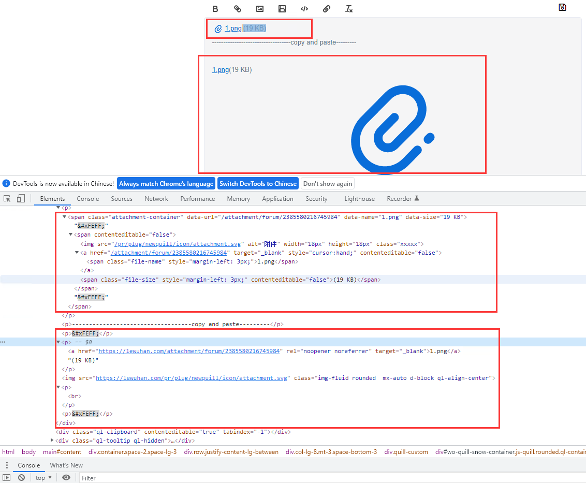Click the DevTools info circle icon
Image resolution: width=586 pixels, height=483 pixels.
6,184
